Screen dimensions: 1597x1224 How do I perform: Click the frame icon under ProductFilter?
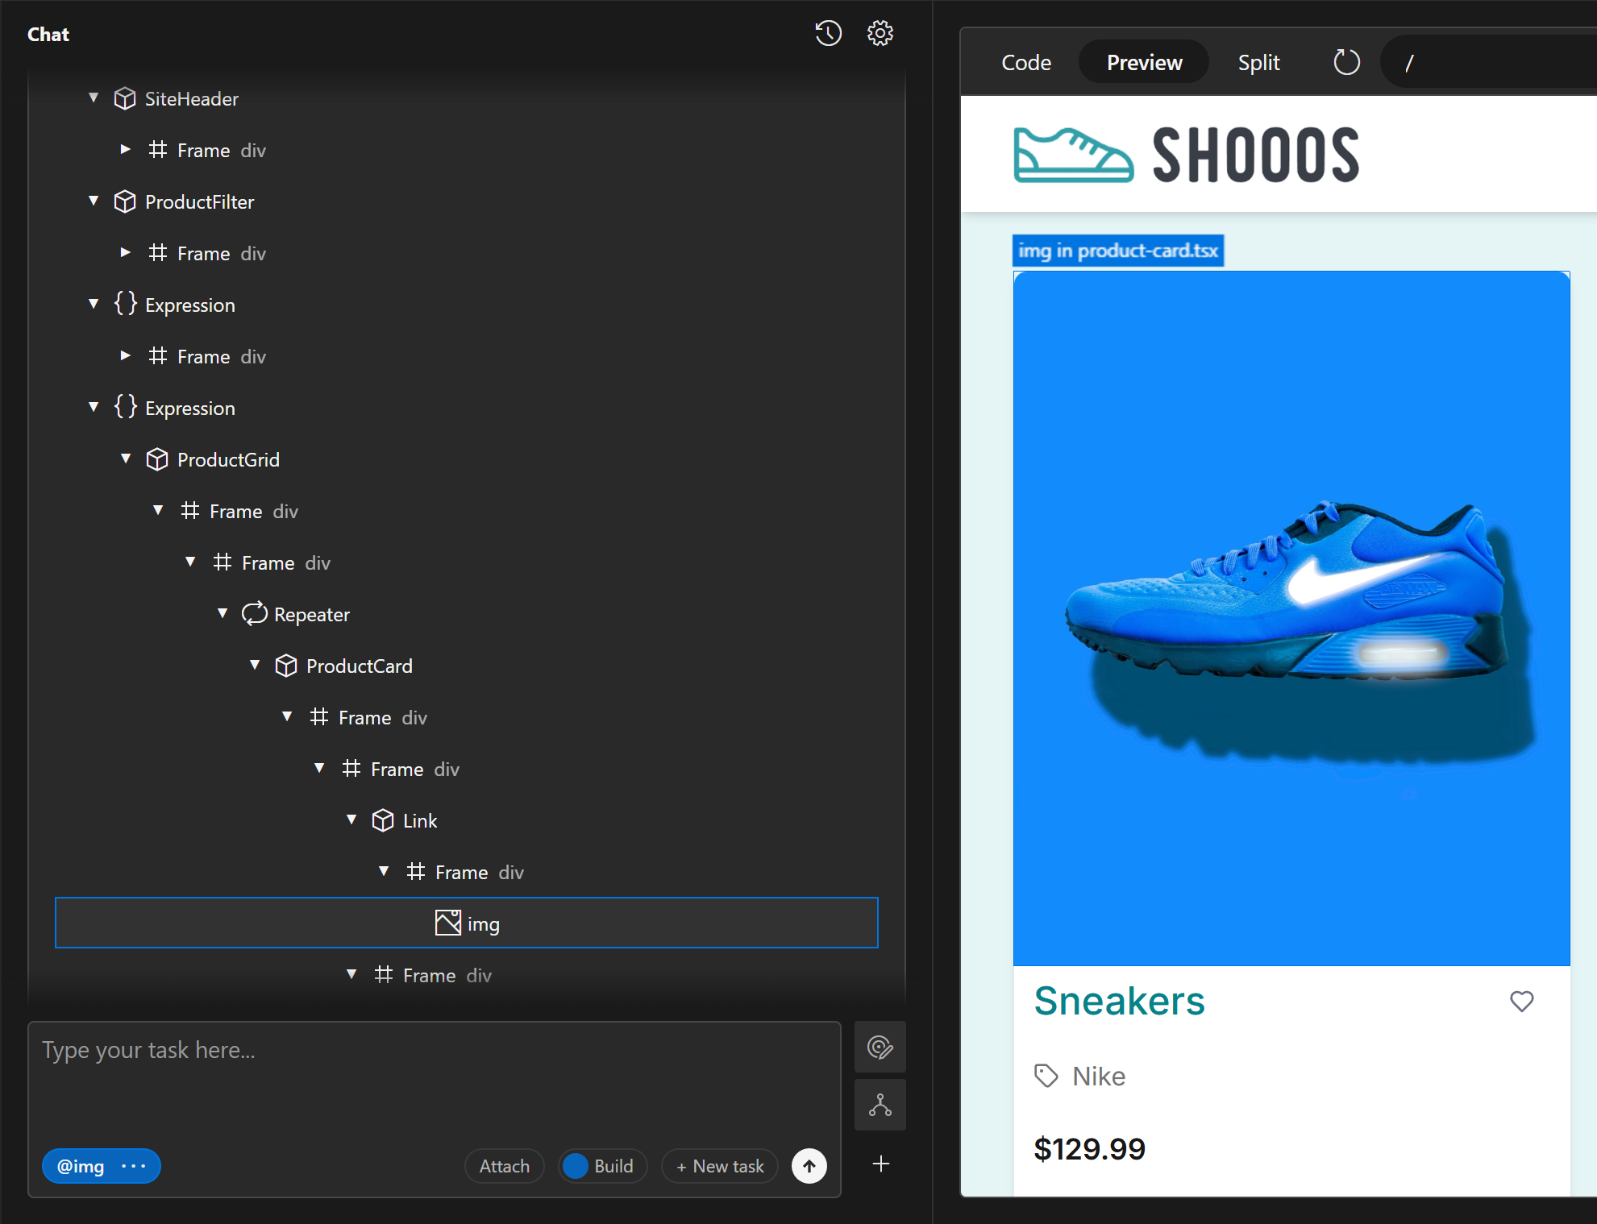(x=158, y=253)
